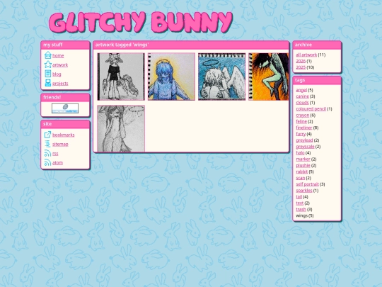The width and height of the screenshot is (382, 287).
Task: Click the house icon beside home
Action: 48,55
